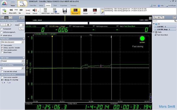Open the Ontwerp tab

pyautogui.click(x=73, y=5)
